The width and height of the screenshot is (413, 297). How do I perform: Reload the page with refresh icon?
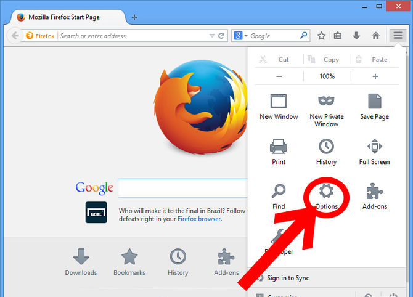(221, 36)
